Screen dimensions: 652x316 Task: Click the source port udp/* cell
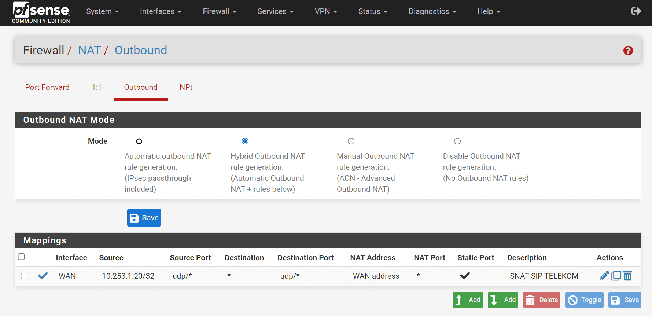pos(182,276)
